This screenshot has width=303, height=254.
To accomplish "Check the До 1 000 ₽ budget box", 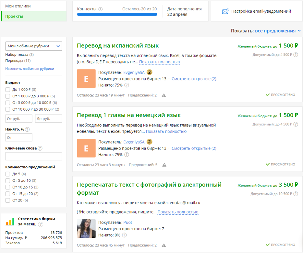I will [x=8, y=90].
